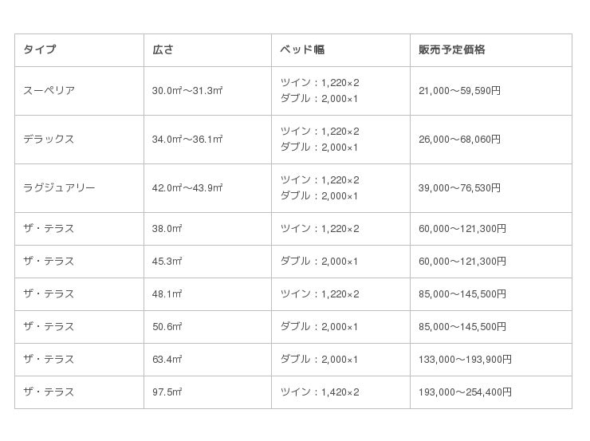Click the 34.0㎡～36.1㎡ size cell
Viewport: 590px width, 441px height.
pyautogui.click(x=187, y=140)
